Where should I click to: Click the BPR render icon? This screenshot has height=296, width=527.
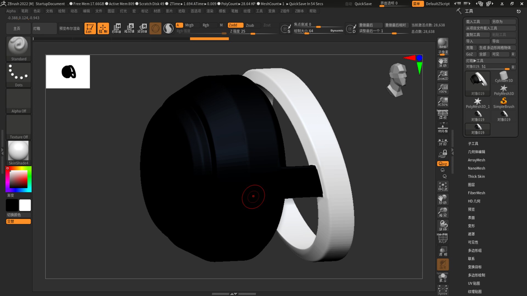tap(442, 43)
